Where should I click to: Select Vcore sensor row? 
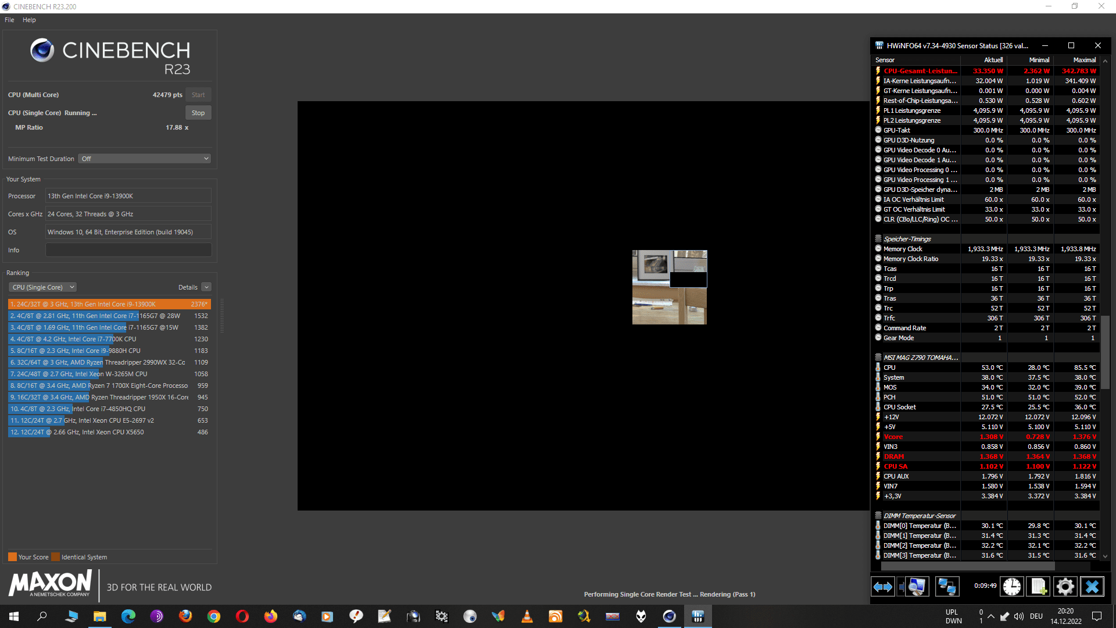986,437
